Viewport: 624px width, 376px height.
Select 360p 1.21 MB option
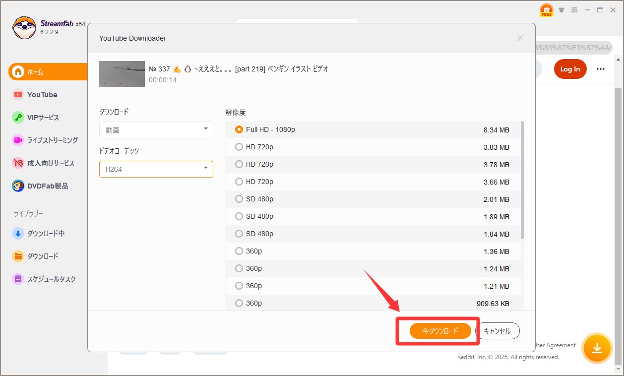click(373, 286)
